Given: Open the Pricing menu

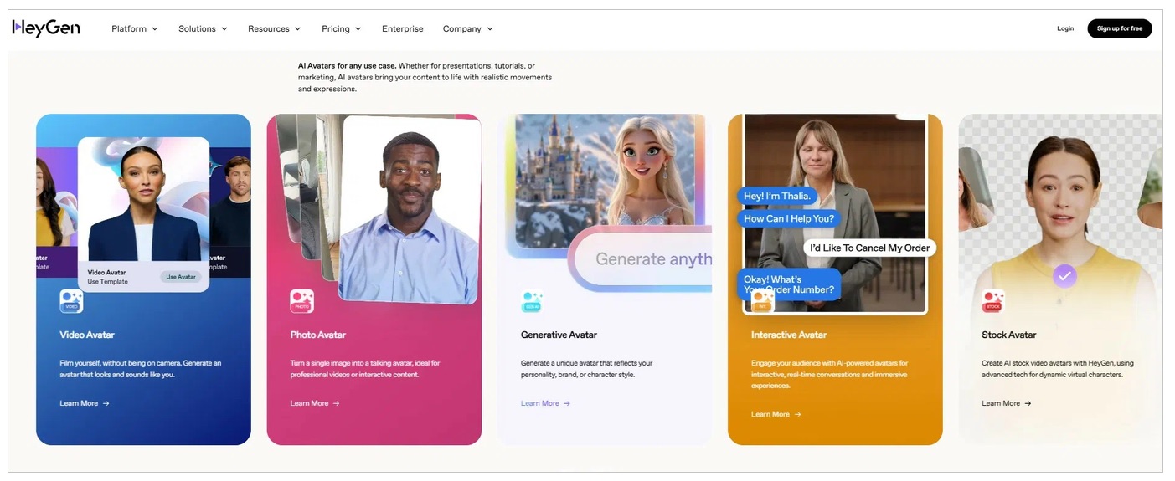Looking at the screenshot, I should click(x=341, y=28).
